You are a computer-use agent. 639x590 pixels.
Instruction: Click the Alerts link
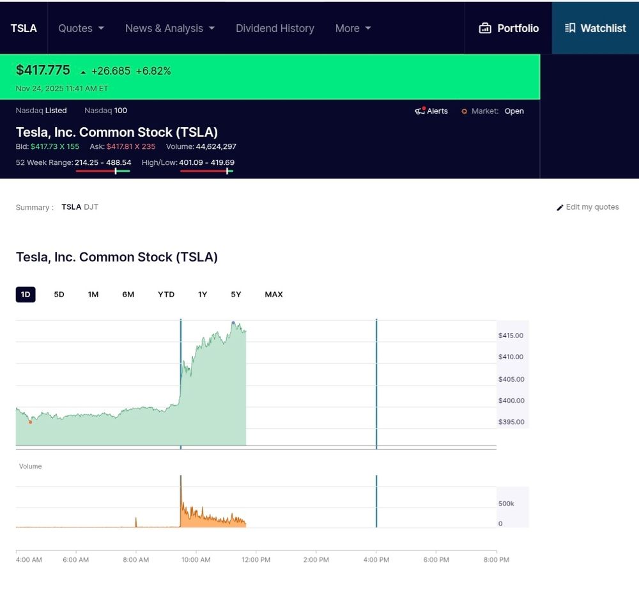click(431, 111)
